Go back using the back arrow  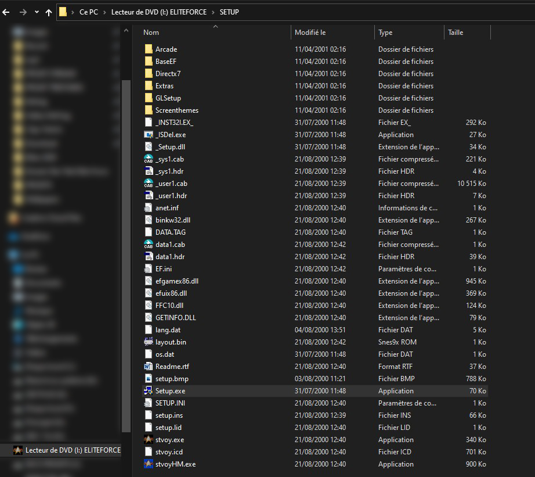6,12
